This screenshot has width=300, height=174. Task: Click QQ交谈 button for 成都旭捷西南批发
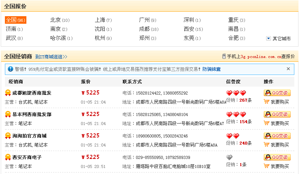[x=277, y=93]
